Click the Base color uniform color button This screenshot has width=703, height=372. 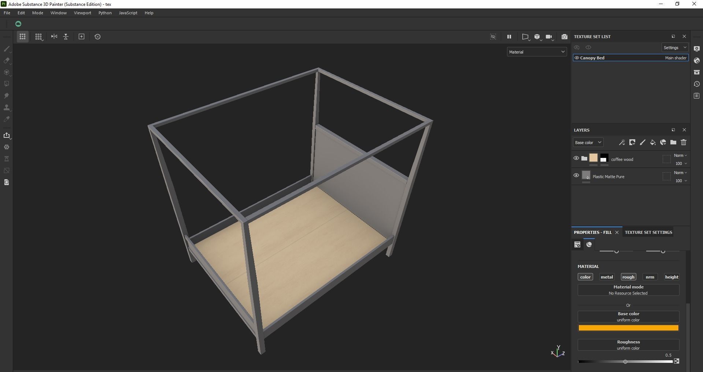click(628, 317)
